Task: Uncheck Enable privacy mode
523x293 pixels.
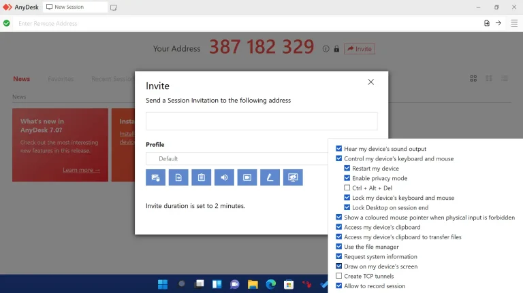Action: point(347,178)
